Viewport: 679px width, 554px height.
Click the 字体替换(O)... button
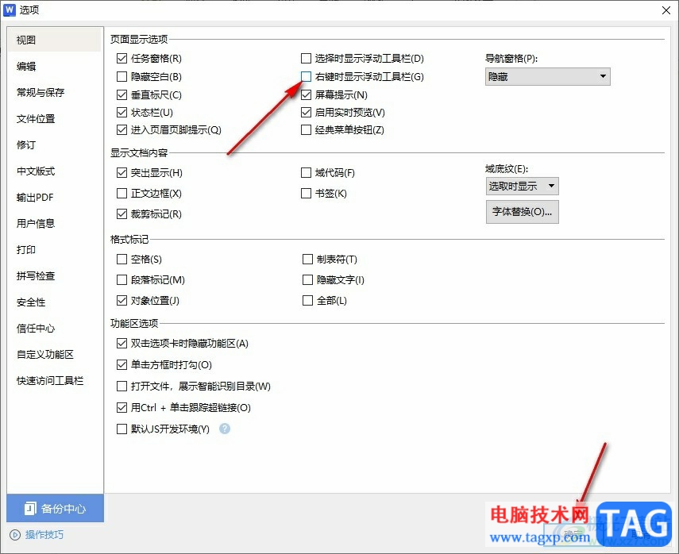[x=523, y=212]
